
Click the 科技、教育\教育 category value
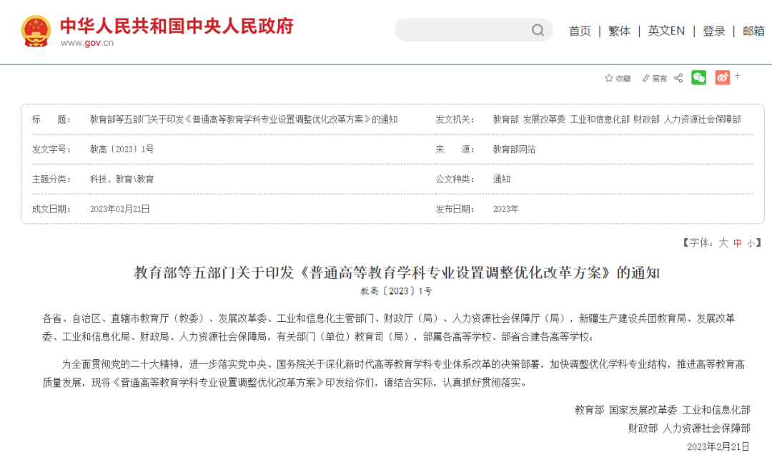pyautogui.click(x=122, y=180)
